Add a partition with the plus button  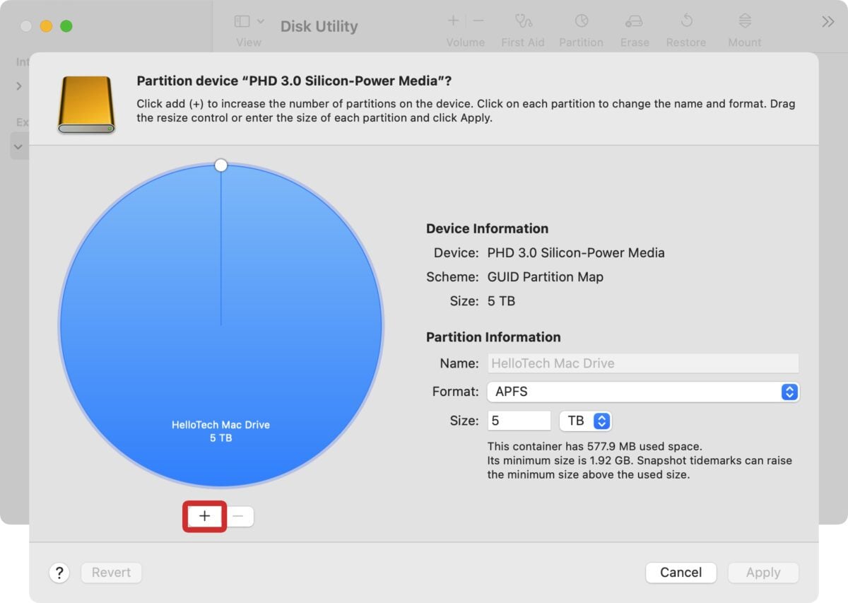(x=204, y=516)
